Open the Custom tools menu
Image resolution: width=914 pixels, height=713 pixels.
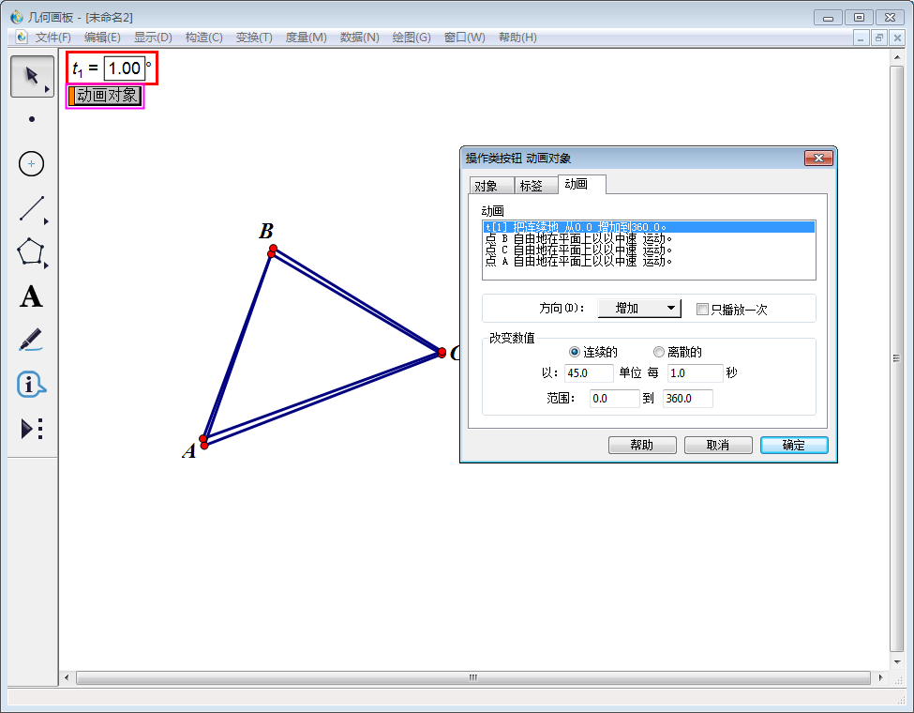(32, 429)
